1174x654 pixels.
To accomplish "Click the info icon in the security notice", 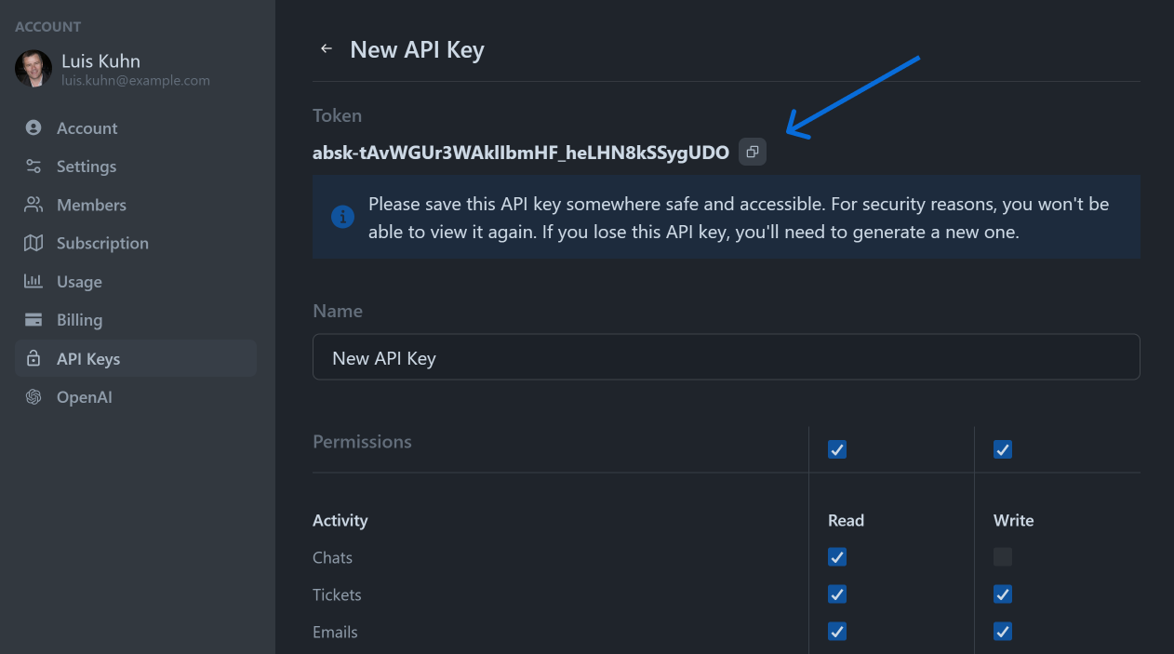I will click(x=341, y=216).
